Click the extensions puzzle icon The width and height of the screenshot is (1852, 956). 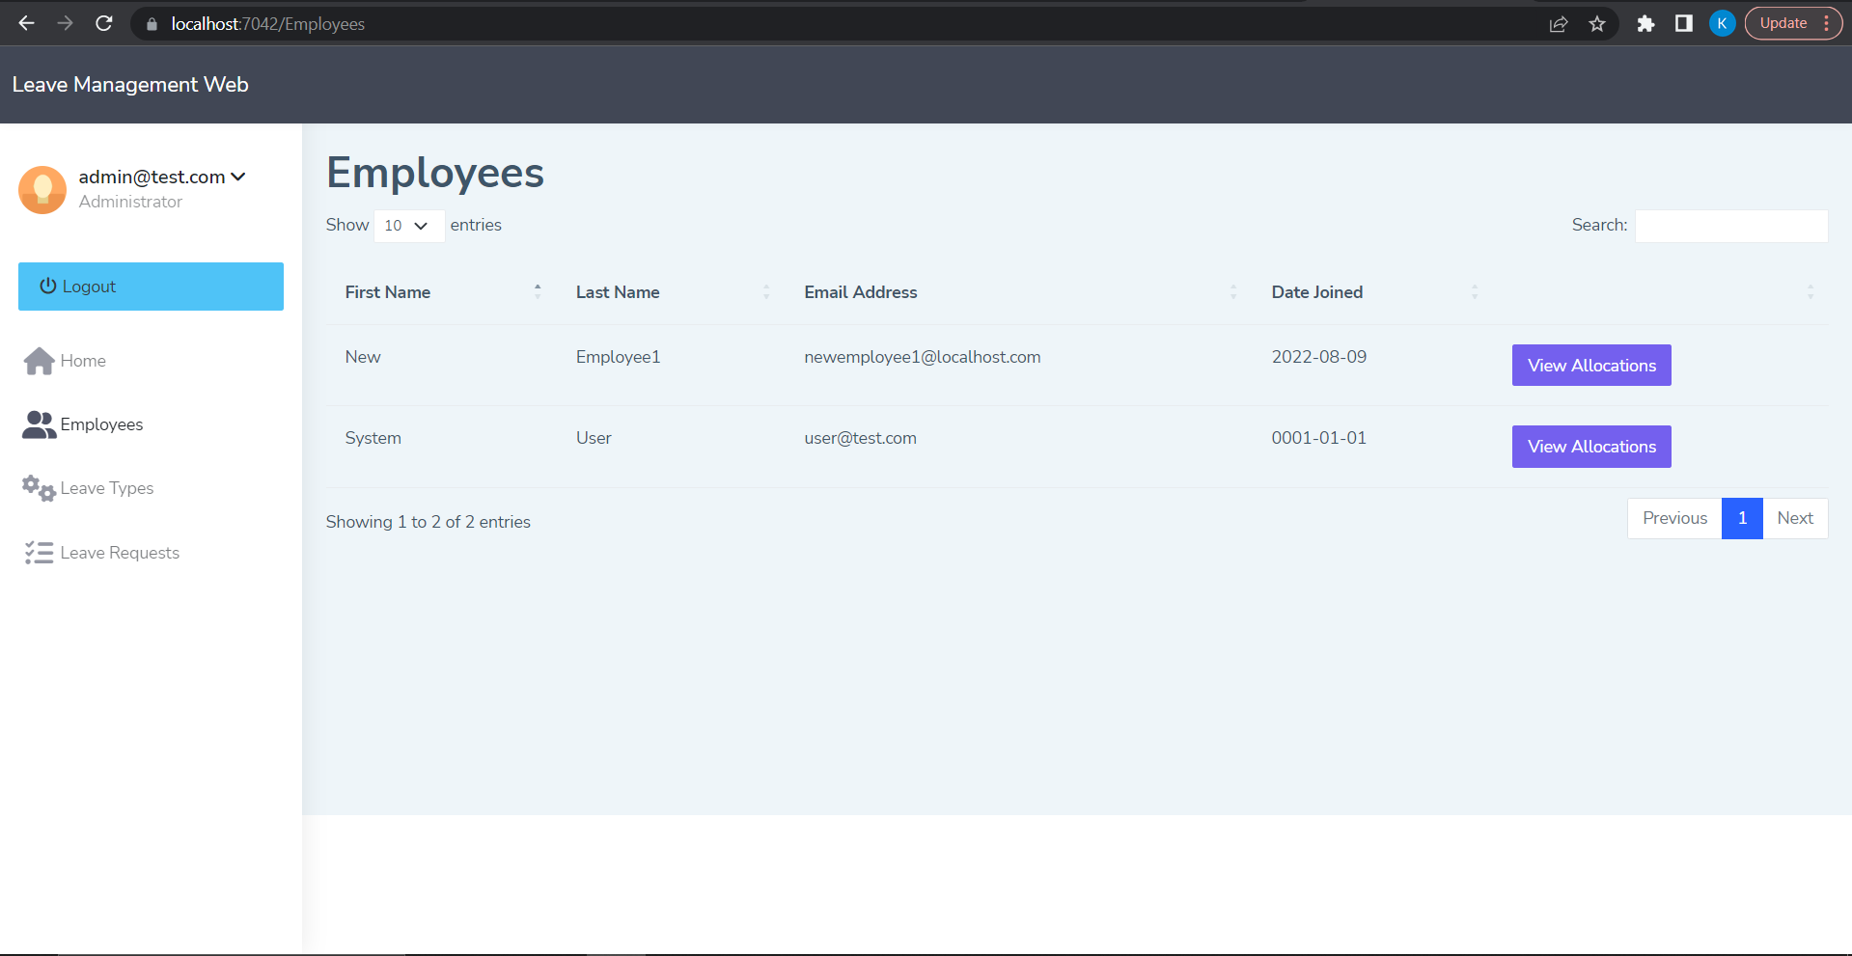click(x=1645, y=24)
